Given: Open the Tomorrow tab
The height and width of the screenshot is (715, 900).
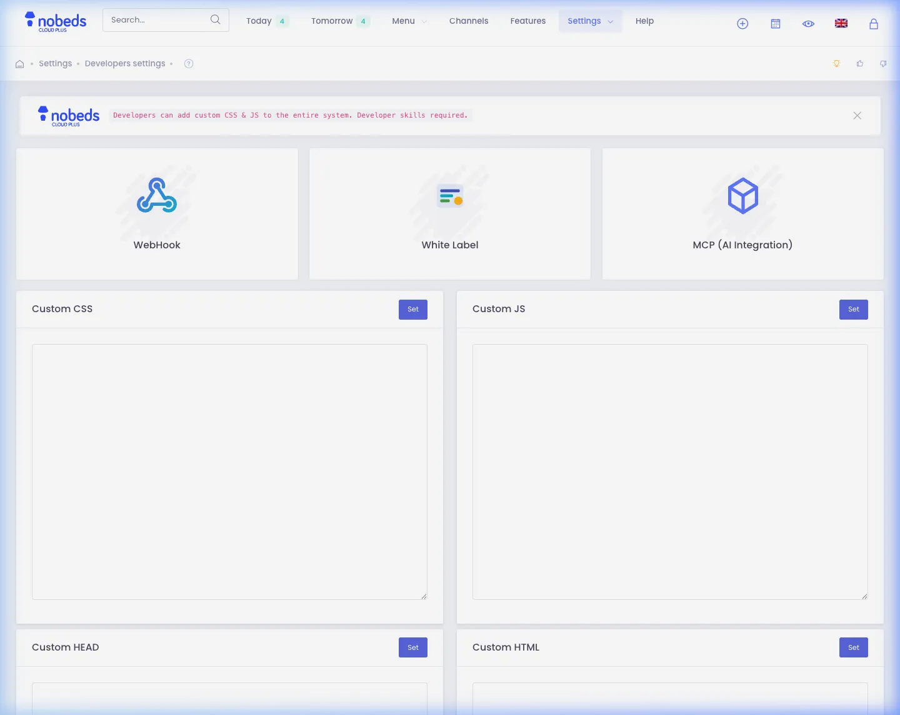Looking at the screenshot, I should tap(340, 21).
